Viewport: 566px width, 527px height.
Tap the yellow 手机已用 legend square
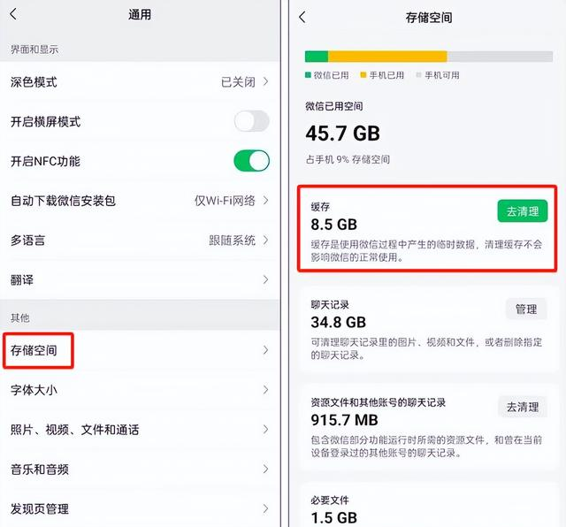click(x=363, y=76)
